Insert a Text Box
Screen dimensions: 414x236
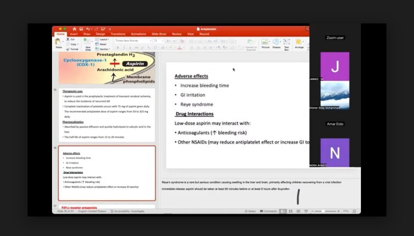(287, 44)
